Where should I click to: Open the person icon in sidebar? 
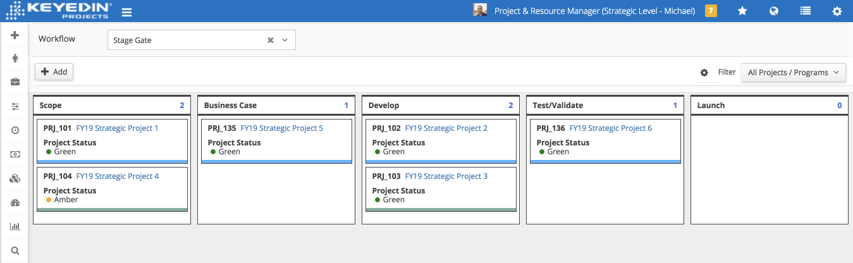(15, 58)
